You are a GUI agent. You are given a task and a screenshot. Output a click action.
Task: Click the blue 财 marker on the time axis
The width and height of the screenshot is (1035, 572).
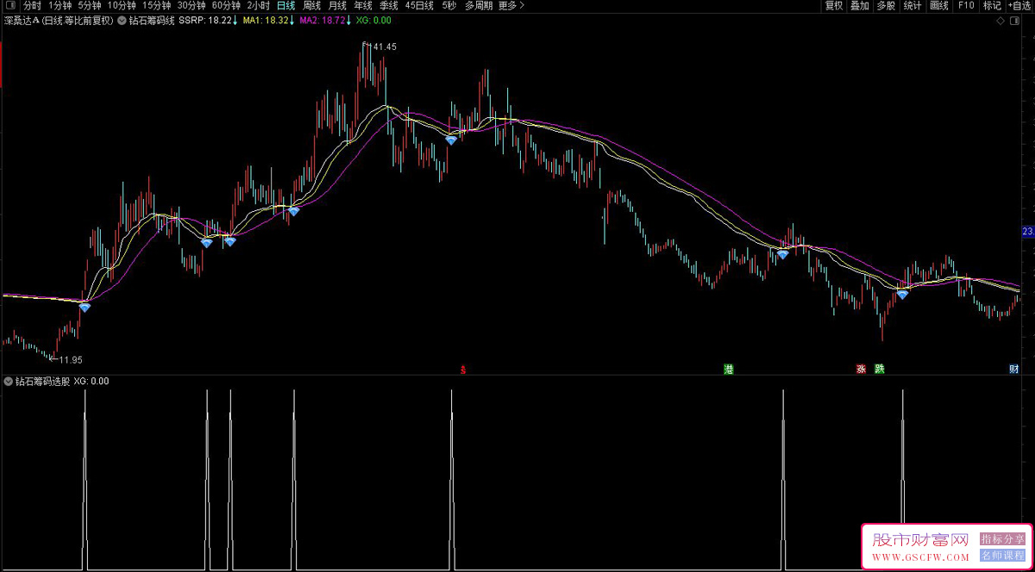coord(1014,370)
